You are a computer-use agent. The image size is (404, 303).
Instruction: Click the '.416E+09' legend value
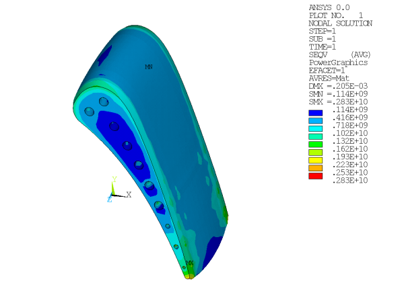pyautogui.click(x=350, y=118)
